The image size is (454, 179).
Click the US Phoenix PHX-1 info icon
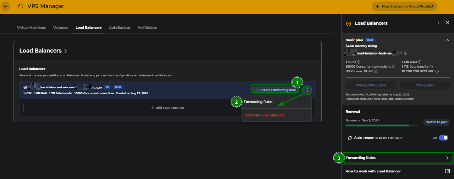pos(375,71)
